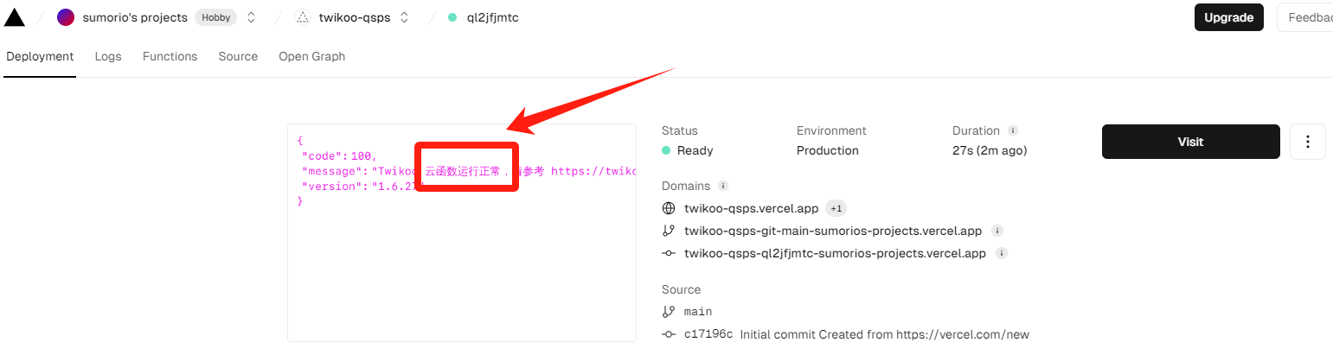Click the green deployment status dot
Screen dimensions: 1333x355
452,17
